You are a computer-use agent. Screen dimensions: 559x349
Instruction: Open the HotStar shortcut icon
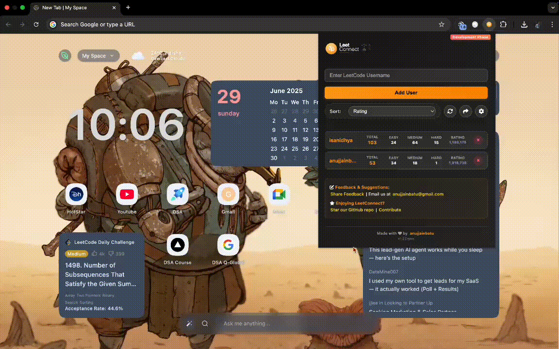pos(76,194)
